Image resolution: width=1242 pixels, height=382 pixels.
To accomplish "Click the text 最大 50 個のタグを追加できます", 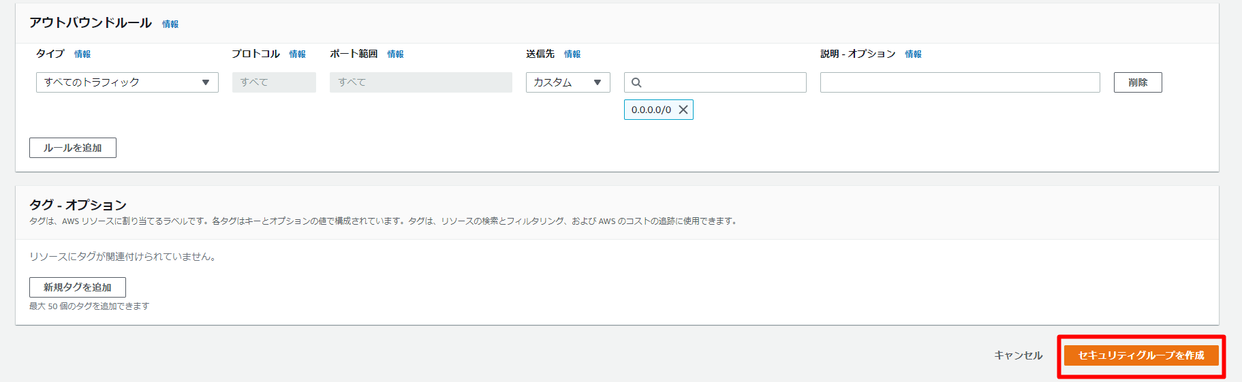I will 89,306.
